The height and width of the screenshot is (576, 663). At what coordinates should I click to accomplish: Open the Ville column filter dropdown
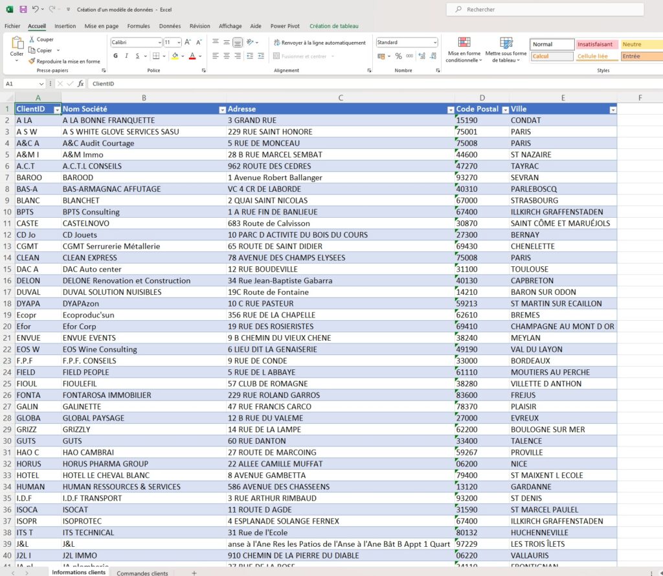pos(612,109)
